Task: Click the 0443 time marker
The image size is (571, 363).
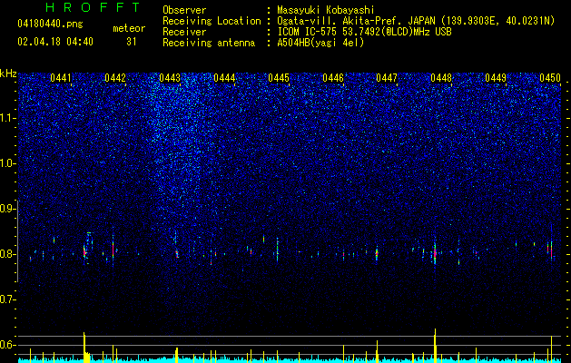Action: [170, 78]
